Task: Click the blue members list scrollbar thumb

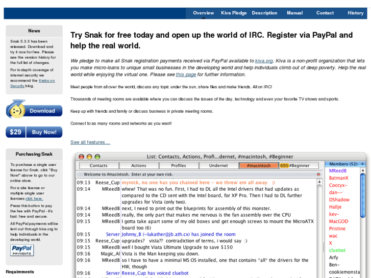Action: (x=363, y=195)
